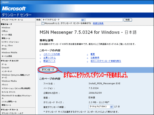
Task: Open the ドライバ download category
Action: tap(5, 85)
